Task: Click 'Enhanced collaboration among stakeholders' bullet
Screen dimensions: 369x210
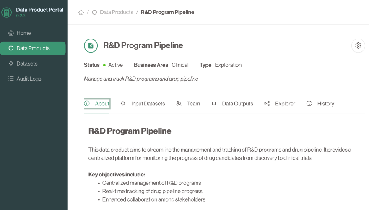Action: click(153, 199)
